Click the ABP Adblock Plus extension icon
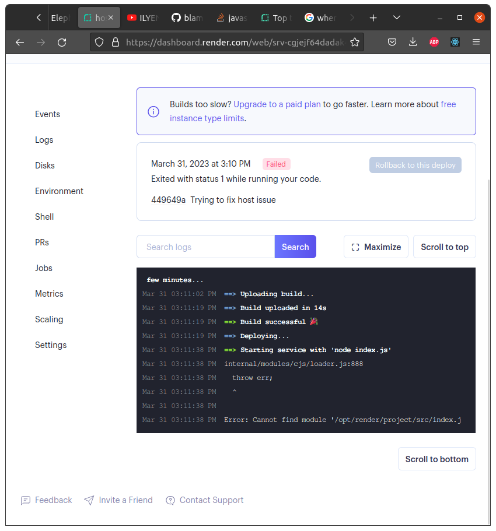Image resolution: width=496 pixels, height=531 pixels. coord(434,42)
